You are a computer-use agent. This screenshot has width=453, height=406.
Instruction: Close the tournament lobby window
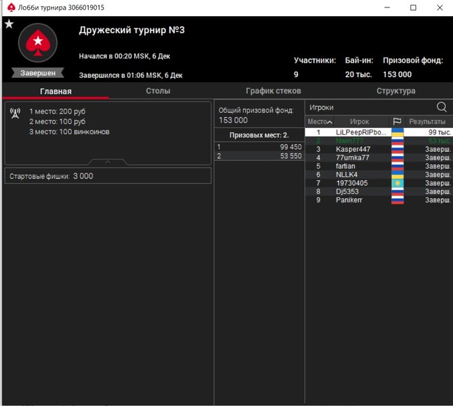[x=439, y=7]
